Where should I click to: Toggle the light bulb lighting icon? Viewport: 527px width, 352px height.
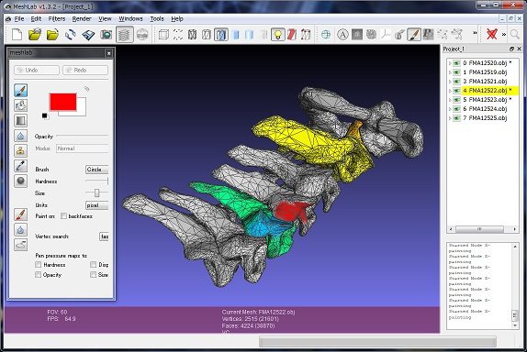(x=277, y=35)
